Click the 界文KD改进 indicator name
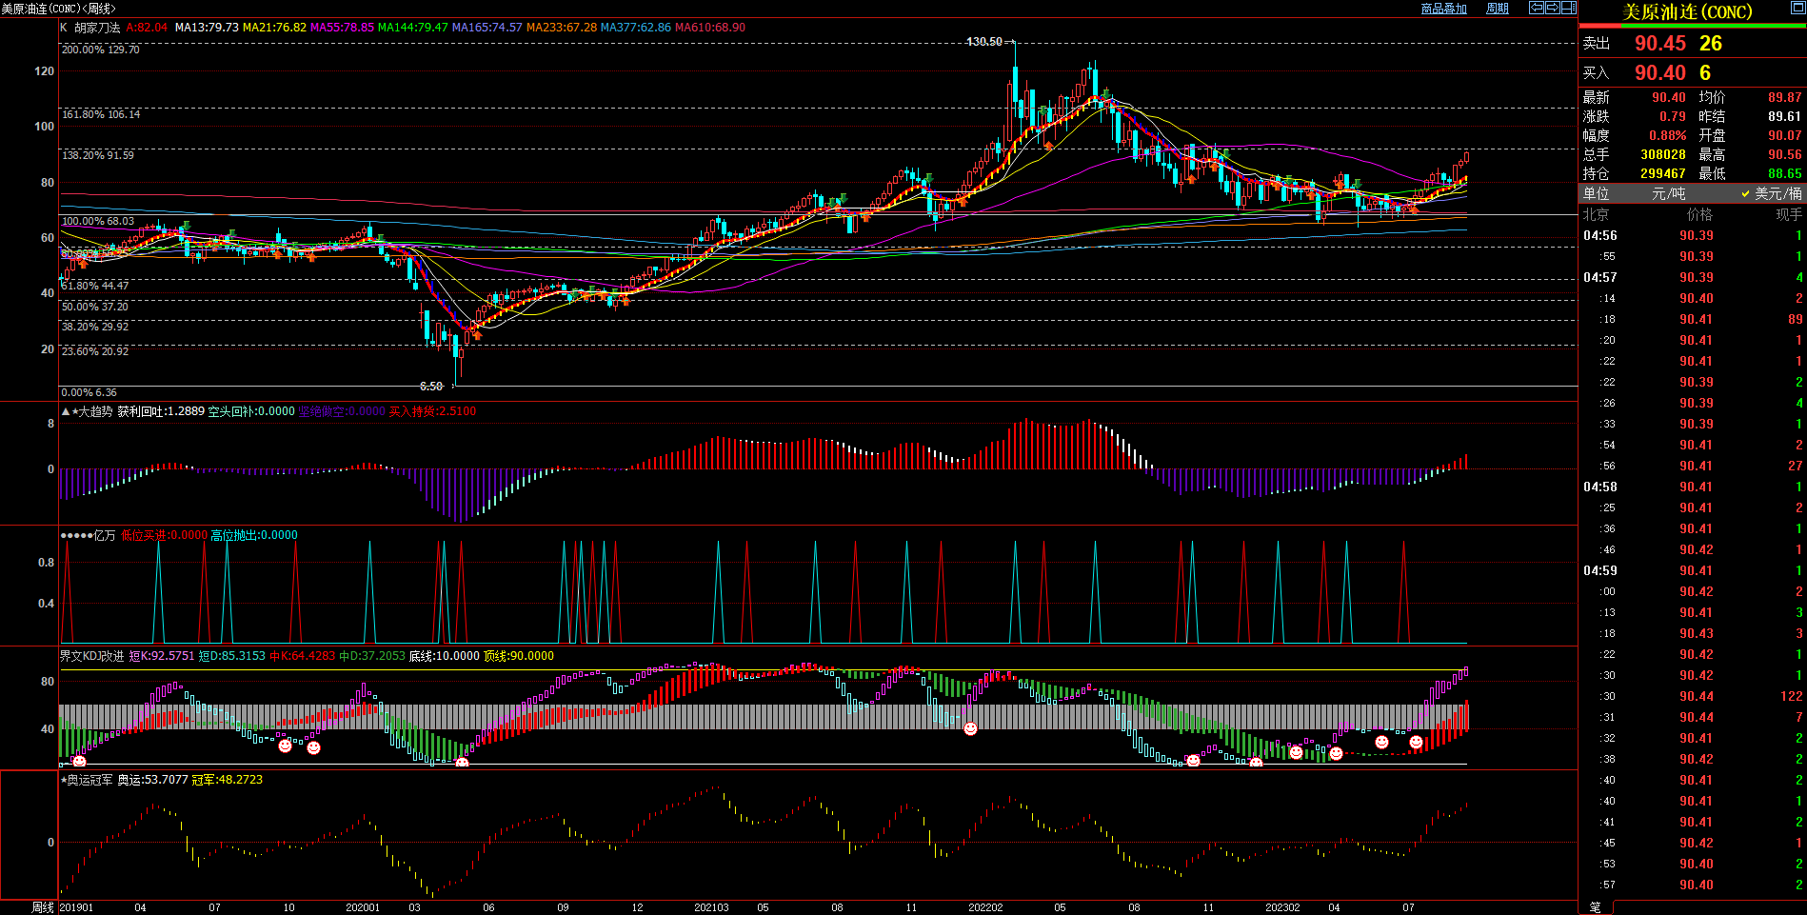The image size is (1807, 915). [x=91, y=656]
